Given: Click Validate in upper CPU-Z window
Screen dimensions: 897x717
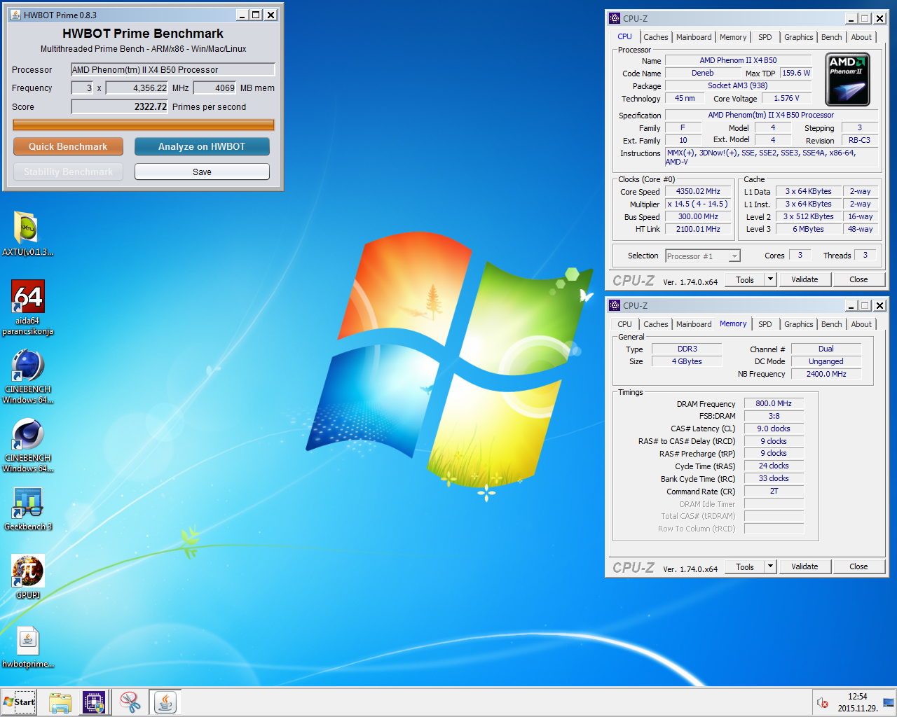Looking at the screenshot, I should click(x=804, y=279).
